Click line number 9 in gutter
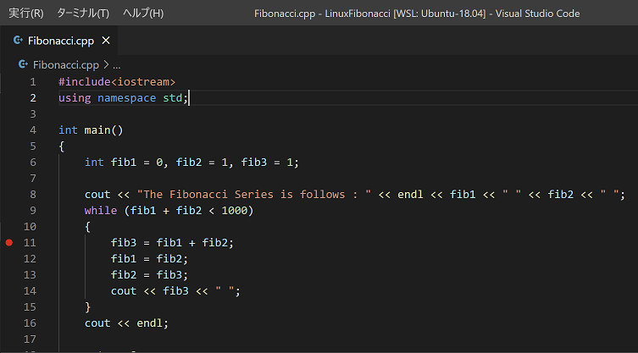Viewport: 638px width, 353px height. (x=33, y=210)
